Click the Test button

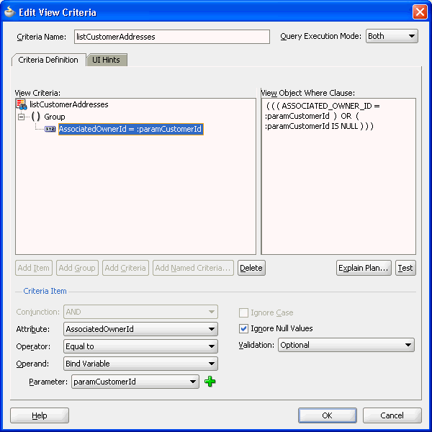(x=405, y=268)
